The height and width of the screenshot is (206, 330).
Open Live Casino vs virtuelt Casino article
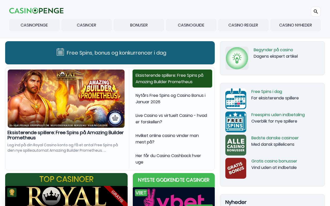point(172,119)
